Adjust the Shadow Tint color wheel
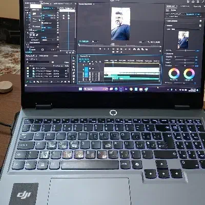 (x=174, y=73)
